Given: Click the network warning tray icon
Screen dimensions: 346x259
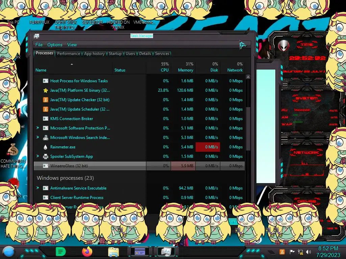Looking at the screenshot, I should tap(300, 252).
